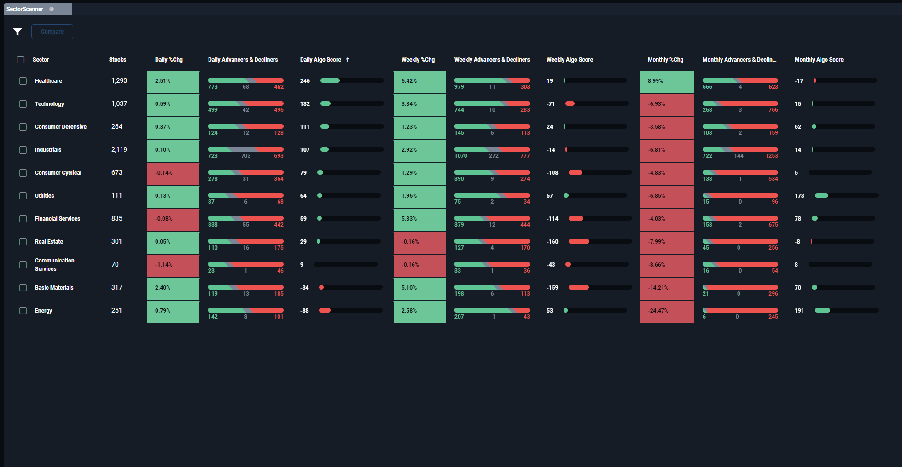Sort by Monthly %Chg column header
This screenshot has width=902, height=467.
[665, 60]
